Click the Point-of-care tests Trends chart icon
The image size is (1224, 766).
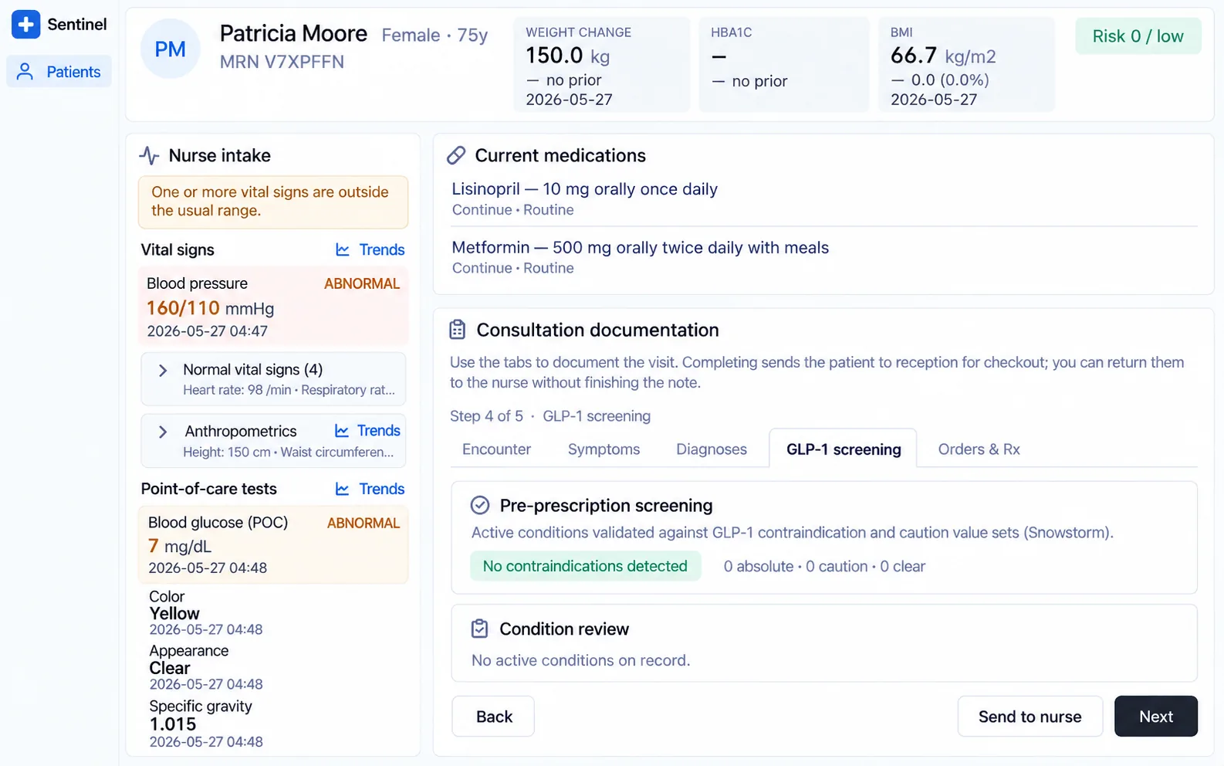pos(343,490)
